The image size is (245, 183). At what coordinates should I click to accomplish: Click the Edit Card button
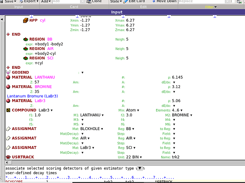point(136,1)
